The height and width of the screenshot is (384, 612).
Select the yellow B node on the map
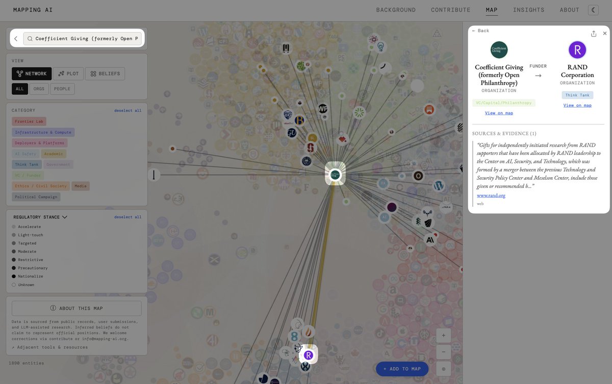coord(299,120)
